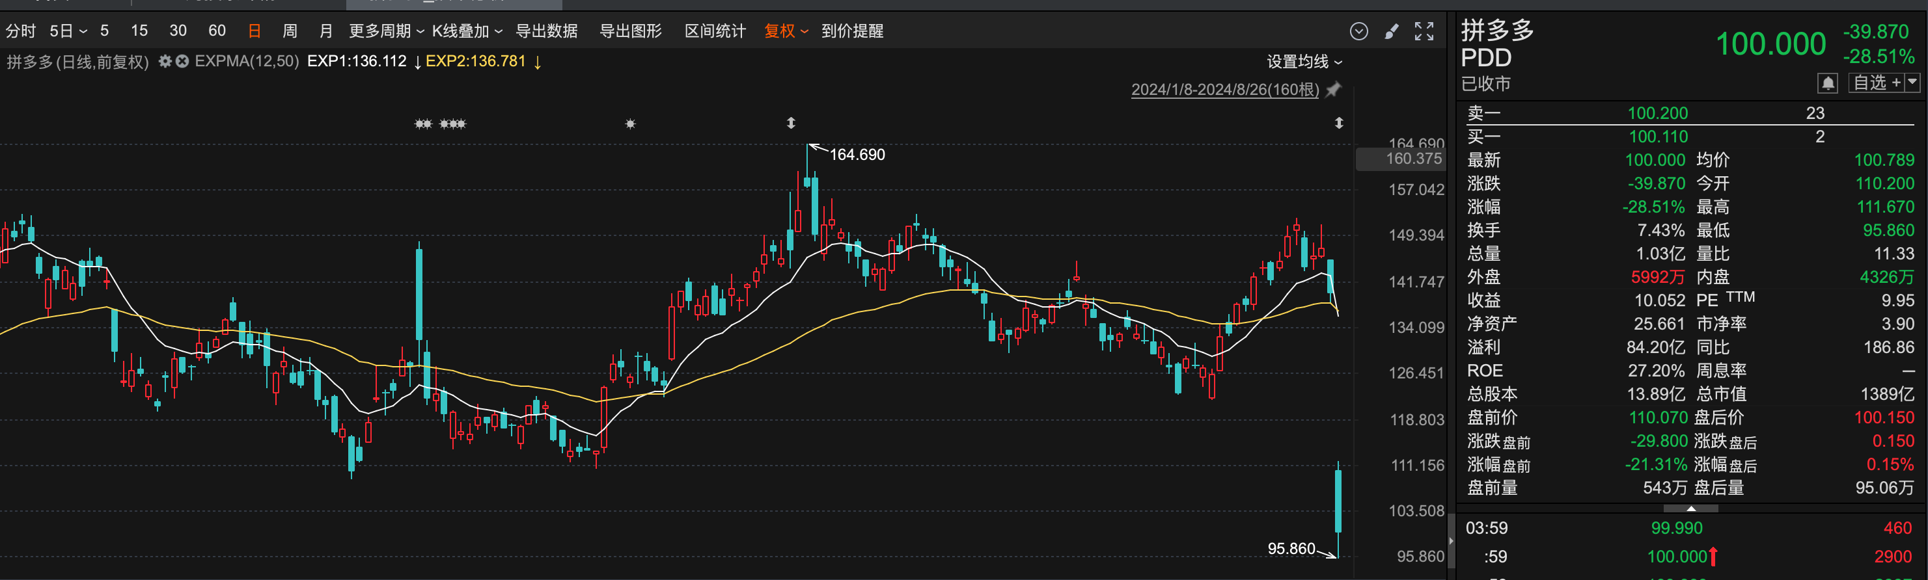Select the 15-minute K-line period
Viewport: 1928px width, 580px height.
click(x=139, y=31)
